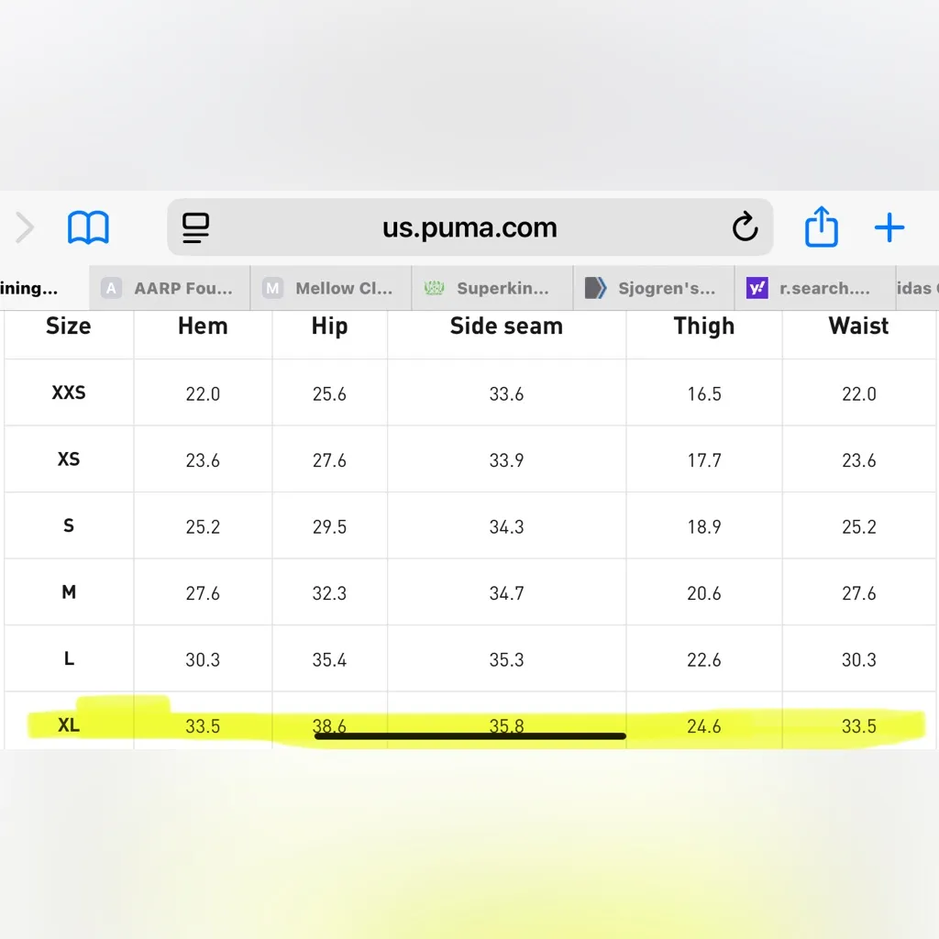
Task: Open the page menu icon in address bar
Action: [196, 227]
